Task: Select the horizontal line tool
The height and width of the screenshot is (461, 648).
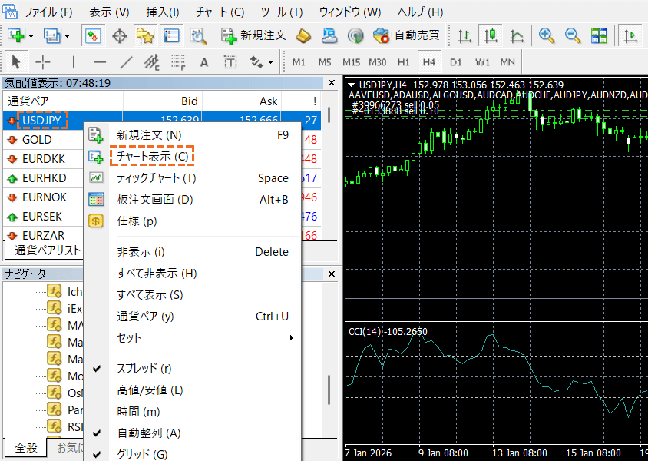Action: coord(100,61)
